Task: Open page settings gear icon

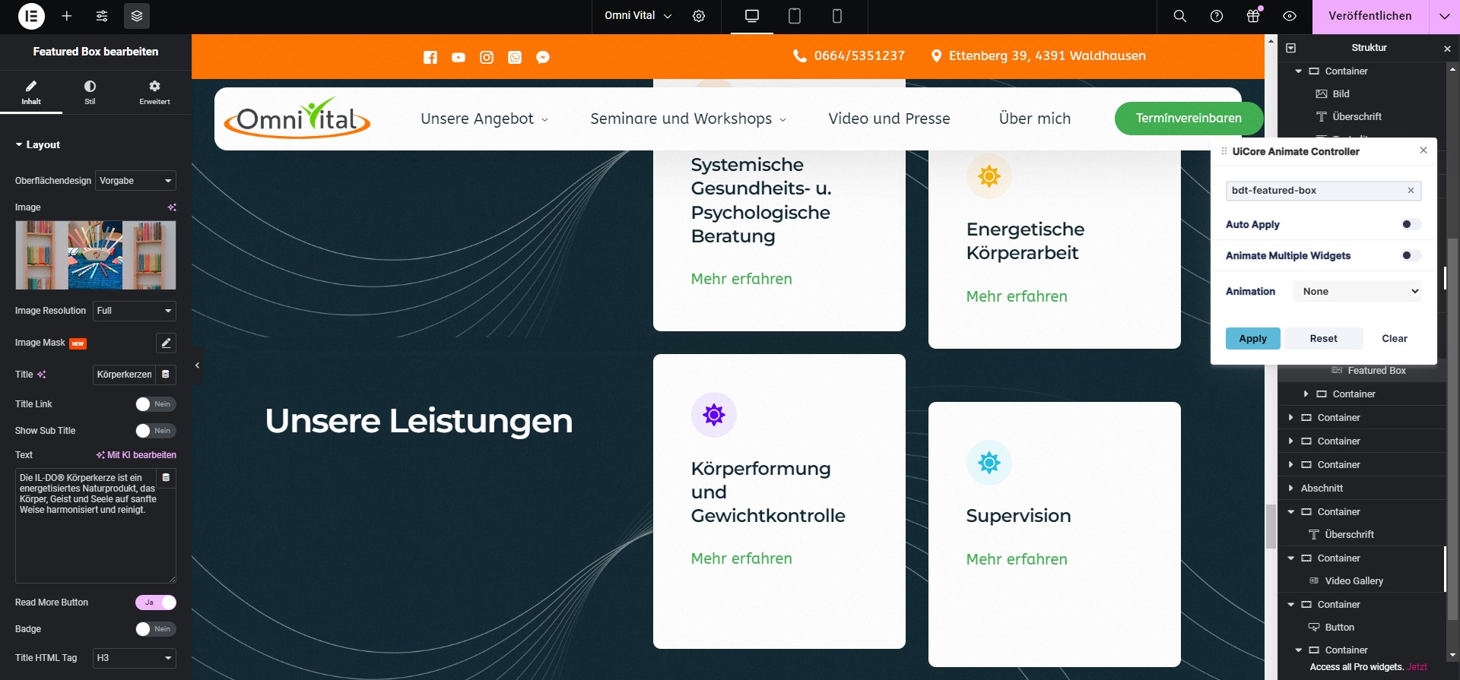Action: [x=699, y=16]
